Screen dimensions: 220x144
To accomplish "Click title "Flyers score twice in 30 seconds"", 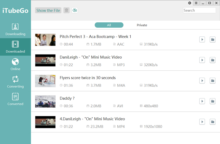I will coord(88,78).
